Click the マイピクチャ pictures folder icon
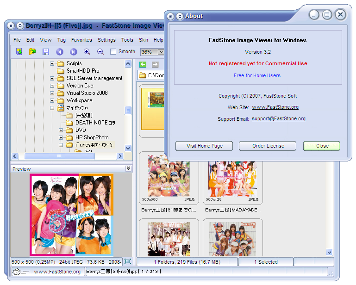356x285 pixels. tap(61, 108)
